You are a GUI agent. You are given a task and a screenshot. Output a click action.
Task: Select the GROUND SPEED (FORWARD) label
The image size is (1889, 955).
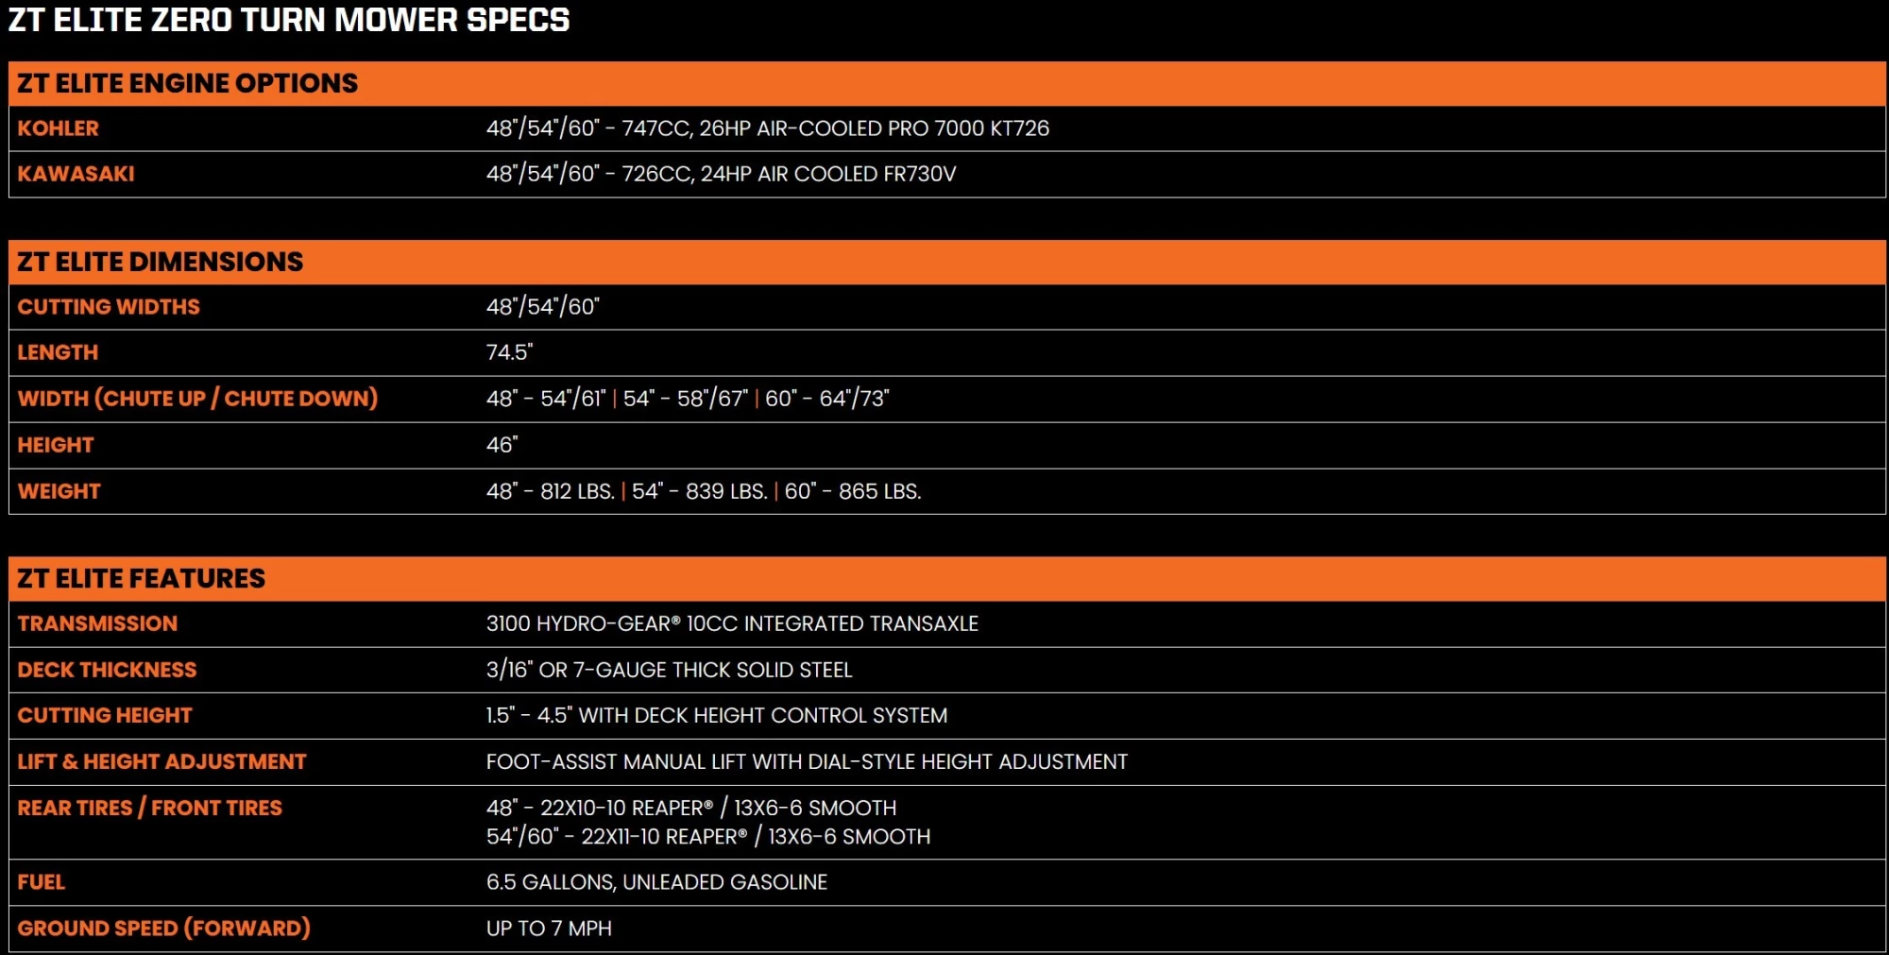[x=163, y=929]
